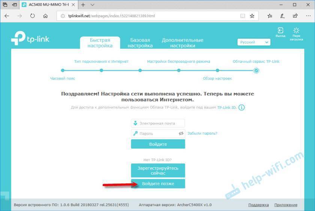Click the Аппаратная версия ArcherC5400X text
The height and width of the screenshot is (211, 315).
pos(175,205)
